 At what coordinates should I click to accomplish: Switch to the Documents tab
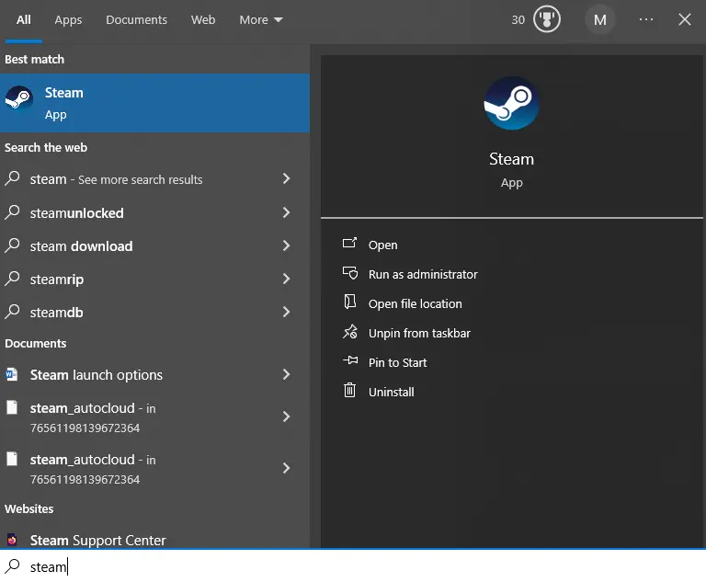click(x=136, y=20)
